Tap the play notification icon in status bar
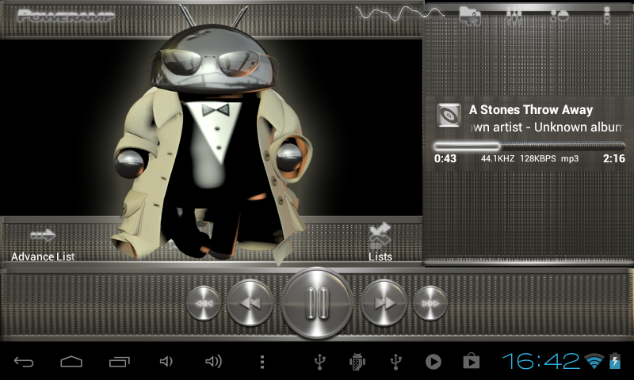Viewport: 634px width, 380px height. click(x=433, y=362)
